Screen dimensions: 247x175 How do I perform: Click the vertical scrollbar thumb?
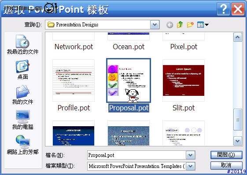238,120
